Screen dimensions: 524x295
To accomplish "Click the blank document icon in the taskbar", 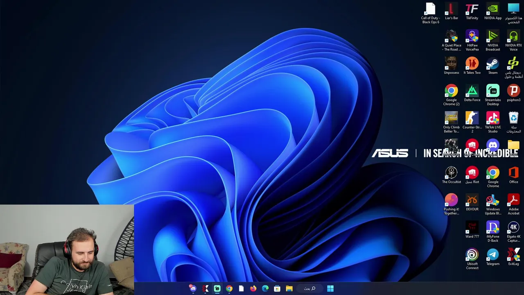I will click(x=241, y=288).
